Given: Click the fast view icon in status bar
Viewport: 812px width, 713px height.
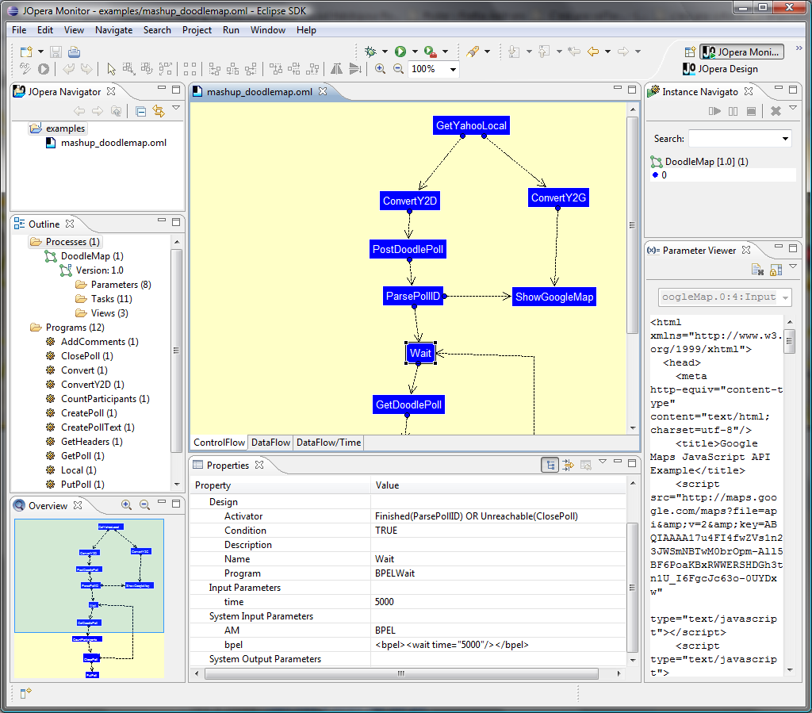Looking at the screenshot, I should tap(26, 693).
